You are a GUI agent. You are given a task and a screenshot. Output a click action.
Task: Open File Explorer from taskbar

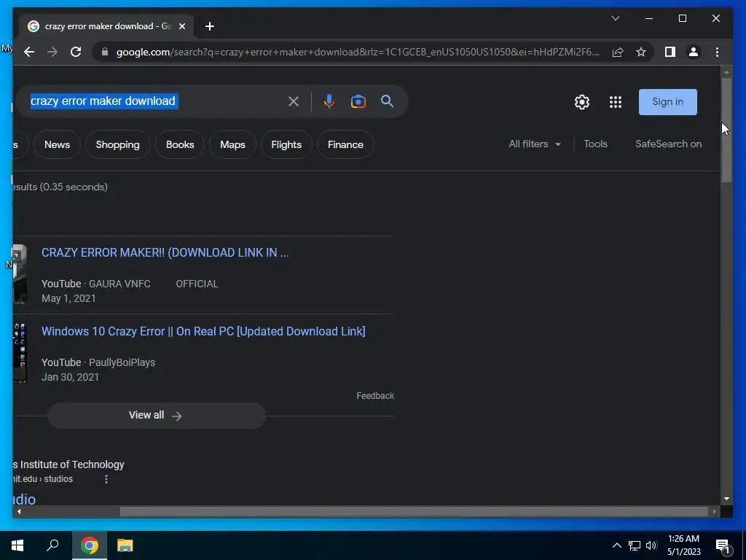click(125, 545)
